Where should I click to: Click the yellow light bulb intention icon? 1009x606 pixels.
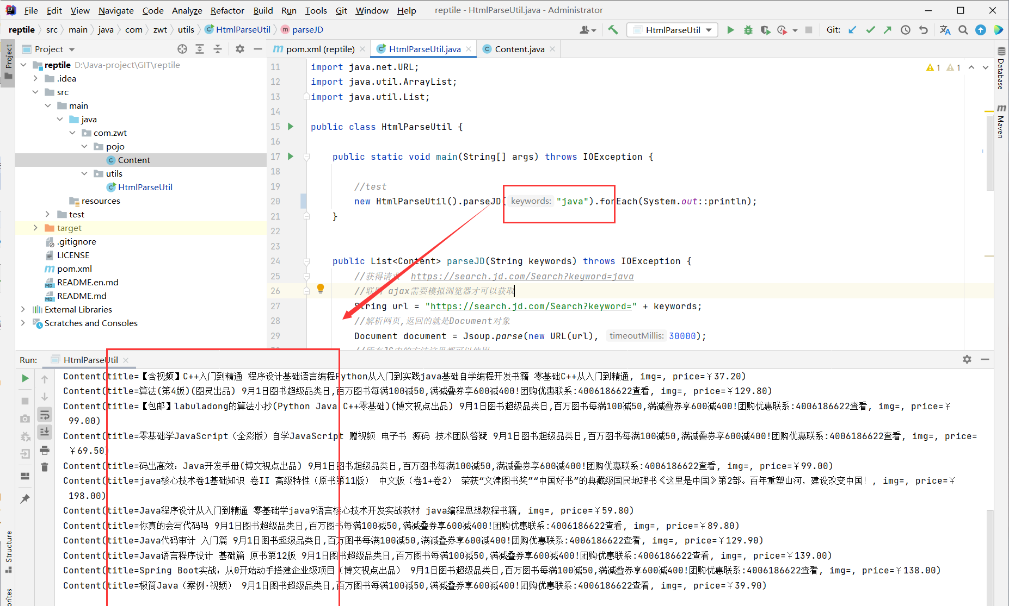tap(321, 289)
